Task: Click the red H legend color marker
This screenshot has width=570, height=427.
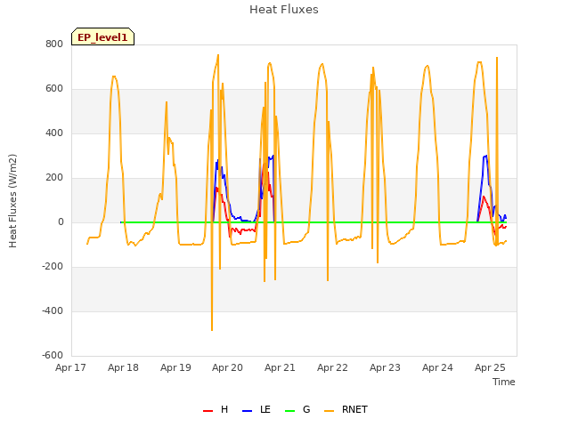Action: coord(208,411)
